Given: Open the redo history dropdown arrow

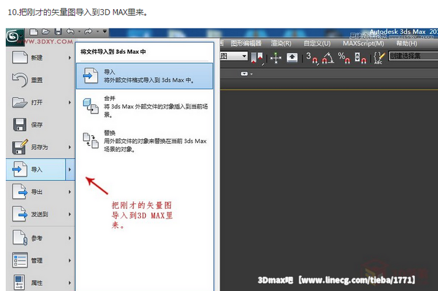Looking at the screenshot, I should [98, 31].
